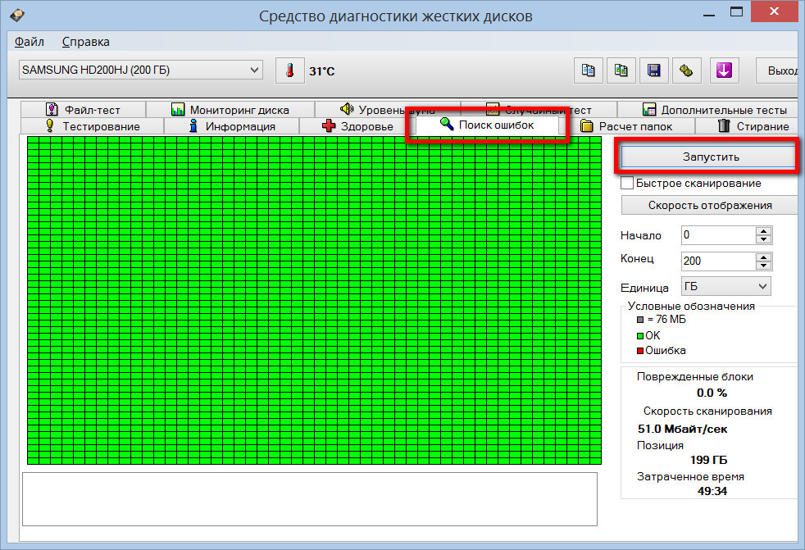Click the green OK legend square
The width and height of the screenshot is (805, 550).
point(640,336)
